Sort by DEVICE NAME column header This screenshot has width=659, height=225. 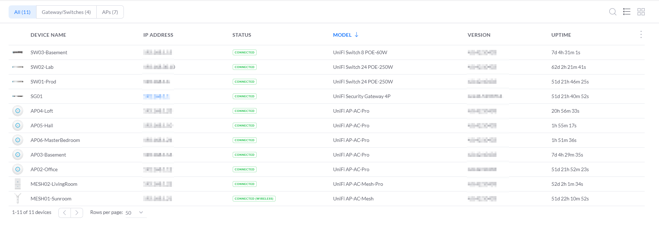48,35
